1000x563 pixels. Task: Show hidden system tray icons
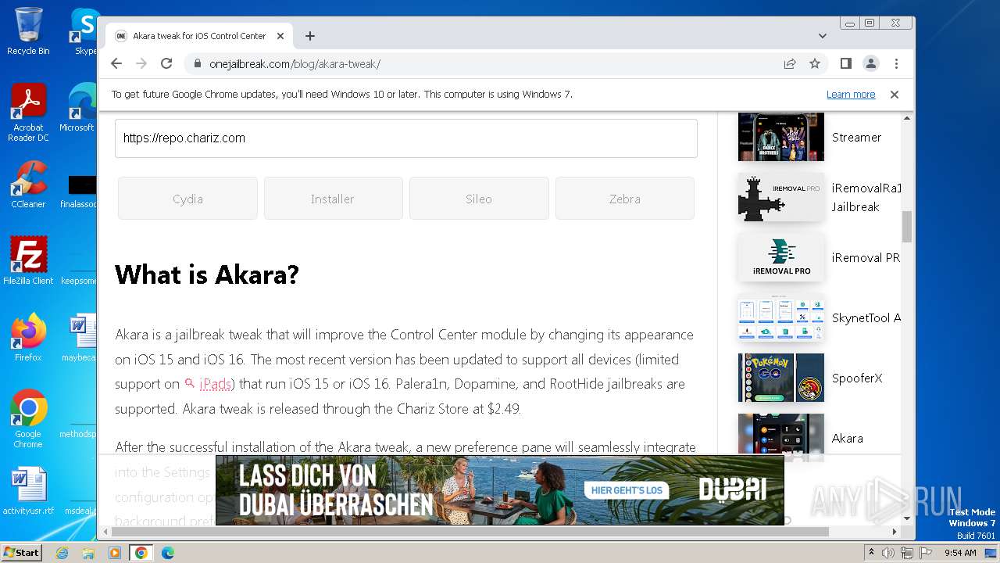872,553
